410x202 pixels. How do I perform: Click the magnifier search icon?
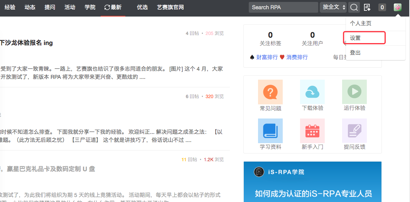tap(354, 7)
